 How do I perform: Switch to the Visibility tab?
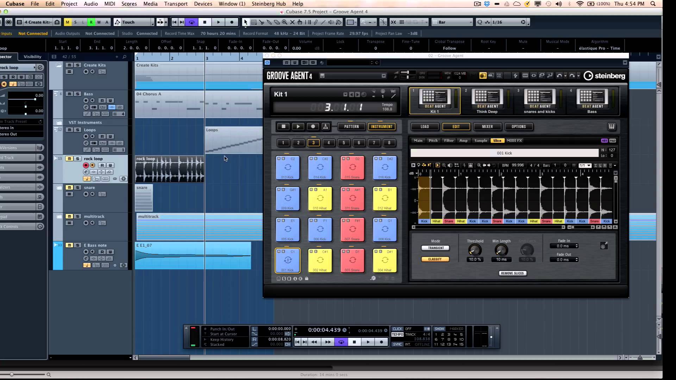pos(32,57)
